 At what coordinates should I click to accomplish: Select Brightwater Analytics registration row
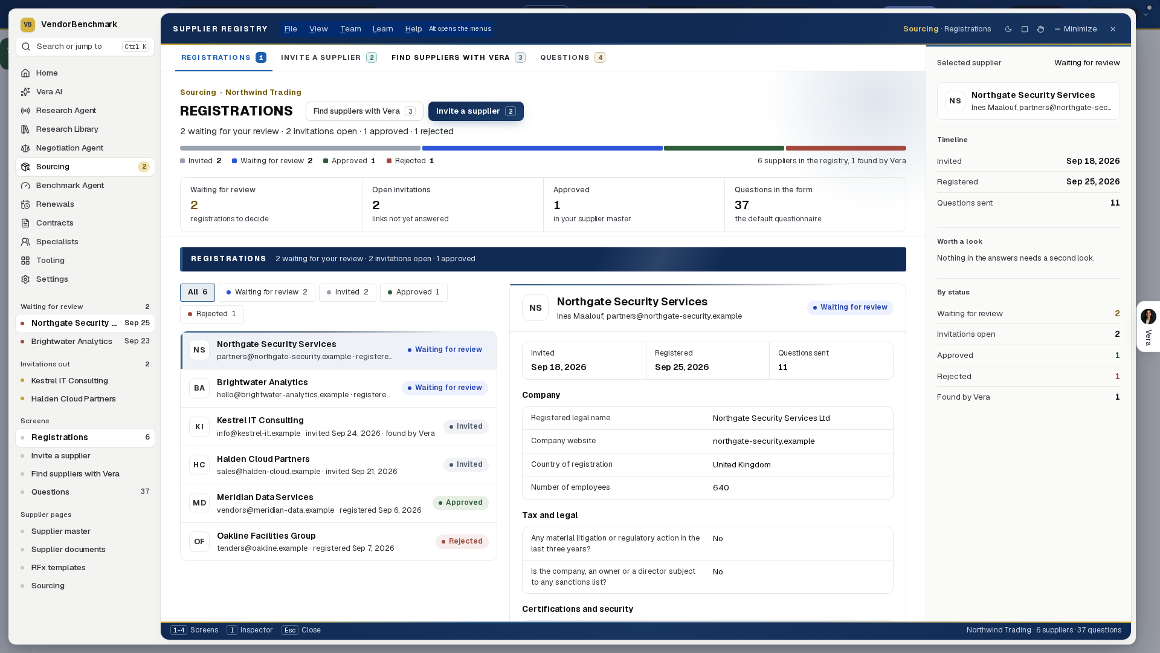(338, 388)
